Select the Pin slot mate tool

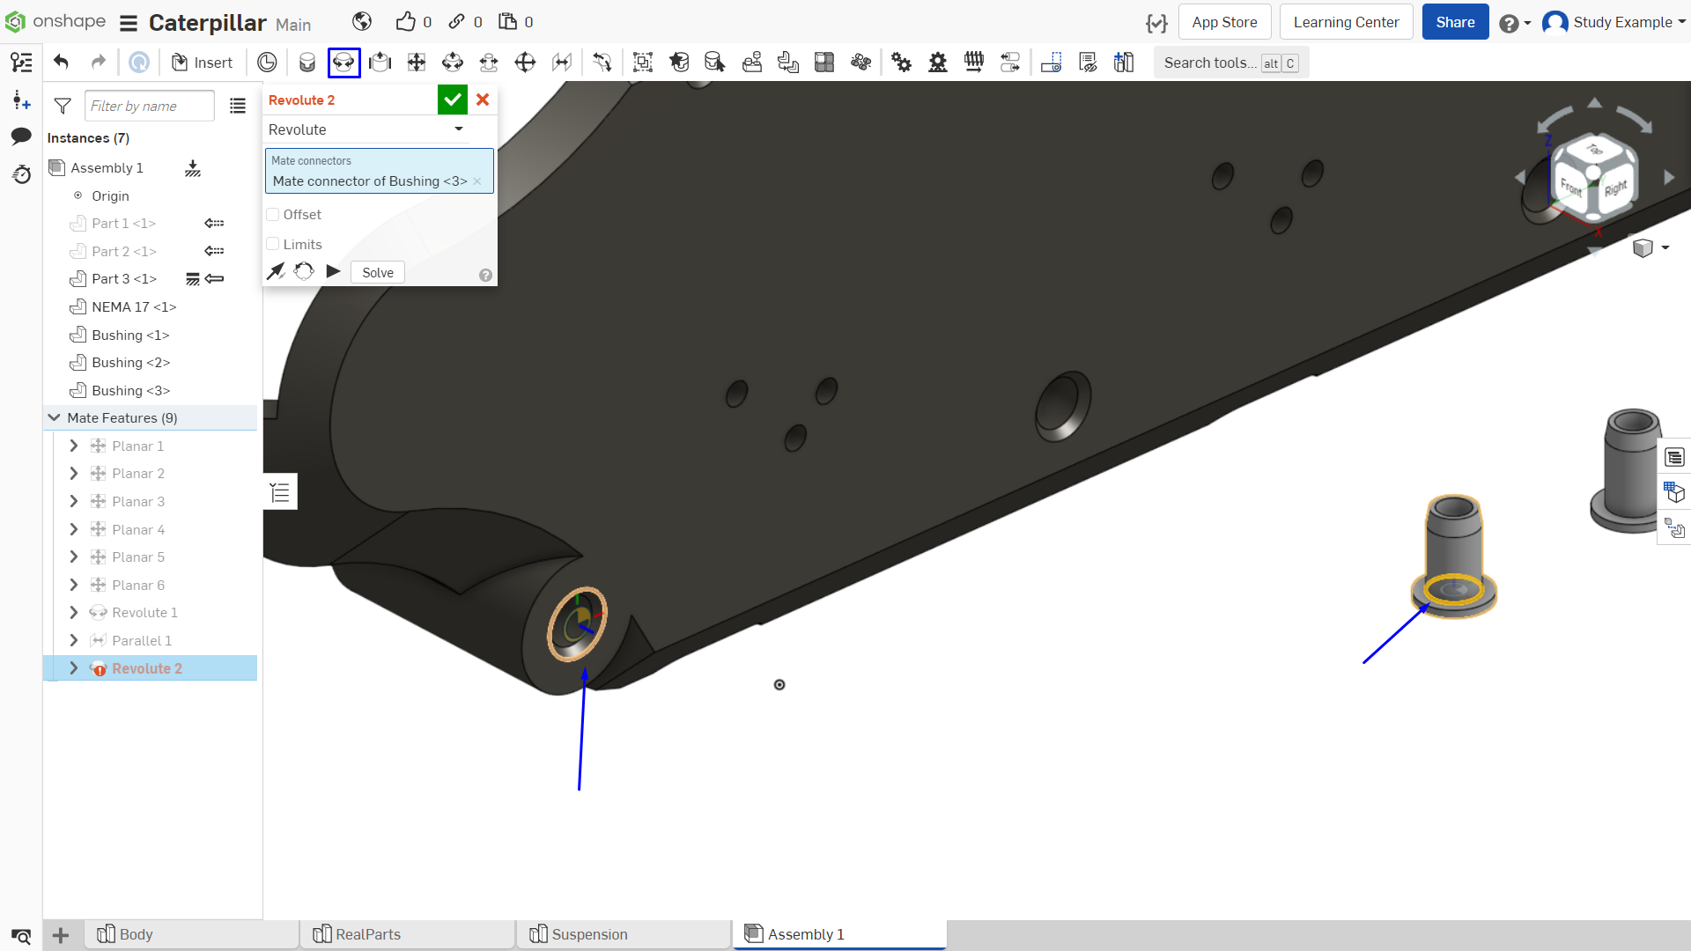pyautogui.click(x=489, y=62)
